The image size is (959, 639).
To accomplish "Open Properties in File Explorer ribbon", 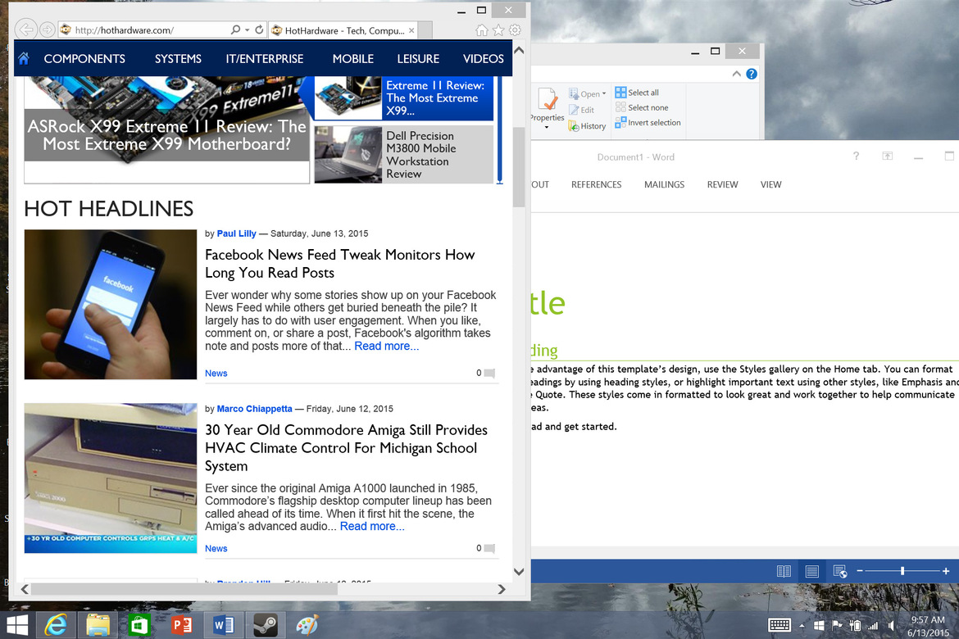I will pos(547,105).
